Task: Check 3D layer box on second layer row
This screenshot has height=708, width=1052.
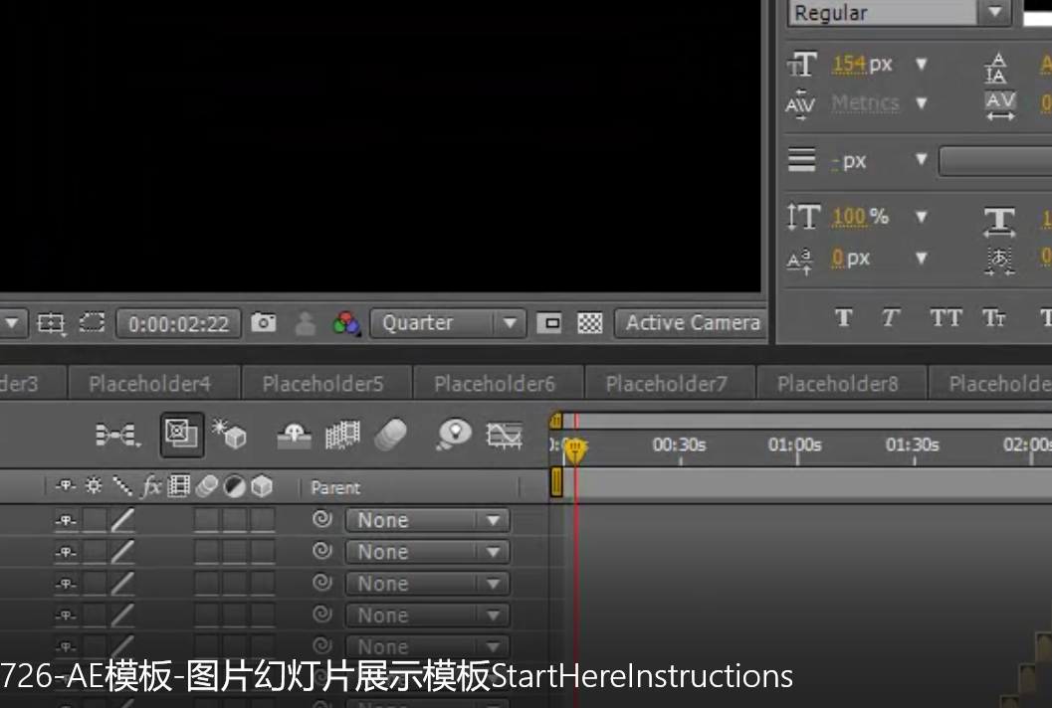Action: coord(263,552)
